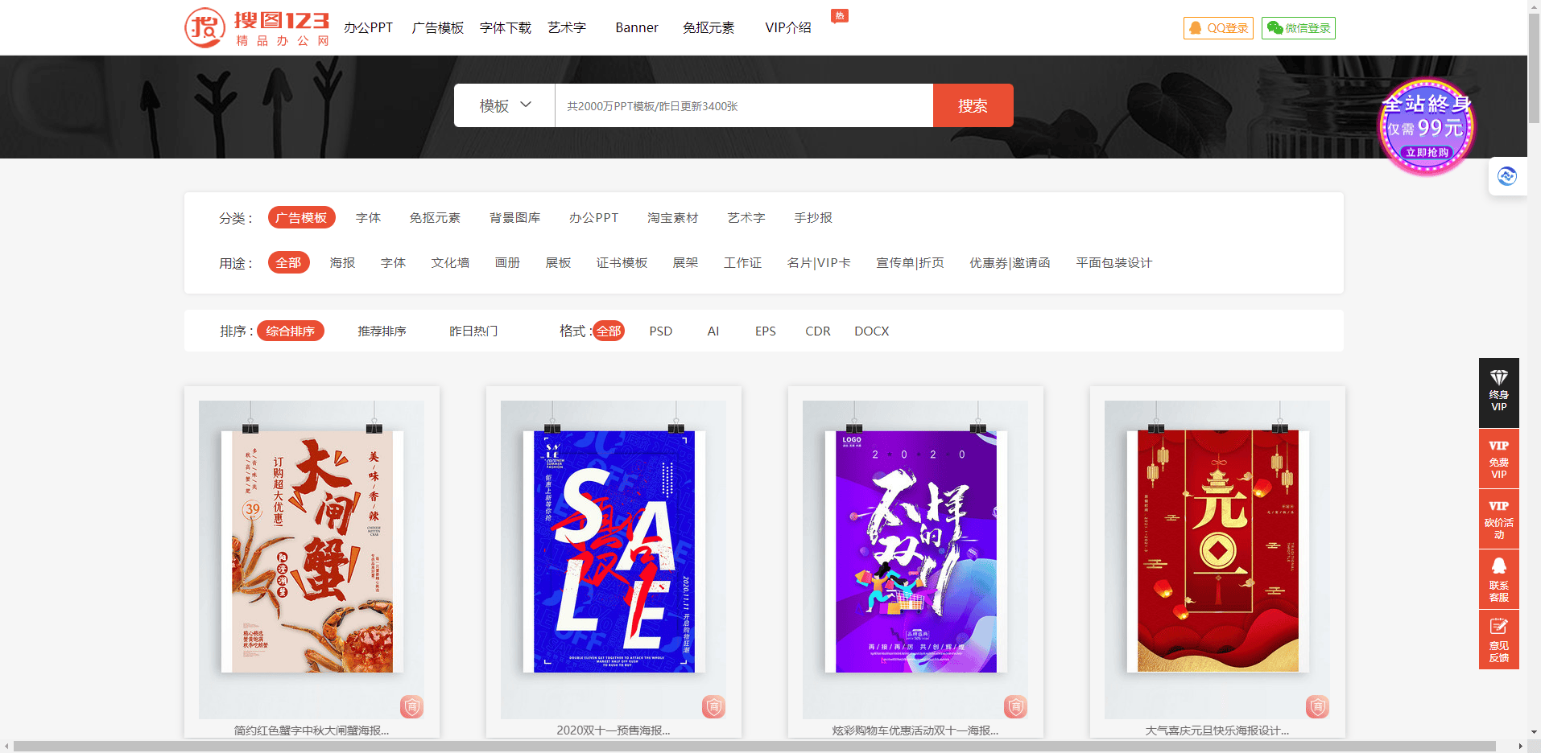Open the 模板 search category dropdown

pos(504,105)
